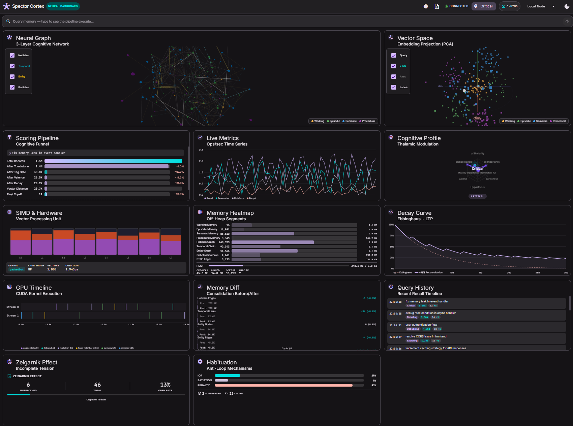Image resolution: width=573 pixels, height=426 pixels.
Task: Click the Reconsolidation legend label in Decay Curve
Action: click(x=434, y=272)
